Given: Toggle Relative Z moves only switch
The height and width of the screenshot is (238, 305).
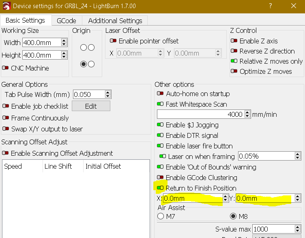Looking at the screenshot, I should point(234,61).
